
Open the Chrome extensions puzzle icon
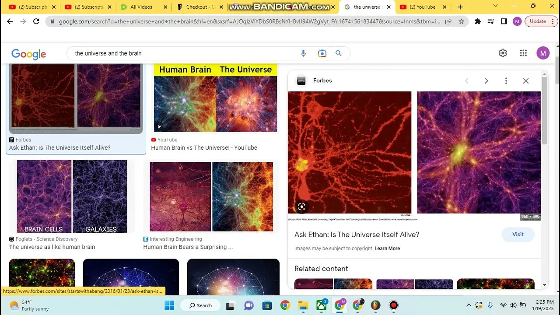[478, 21]
